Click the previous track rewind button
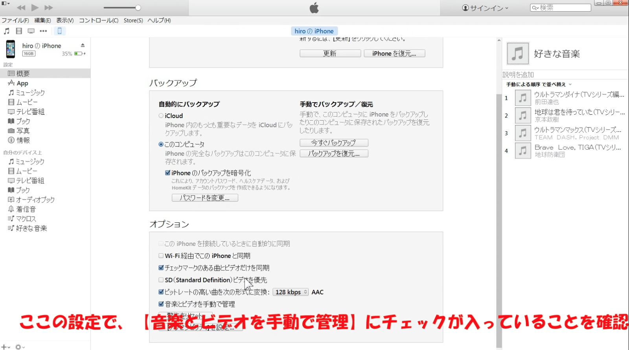This screenshot has width=629, height=350. (x=21, y=7)
